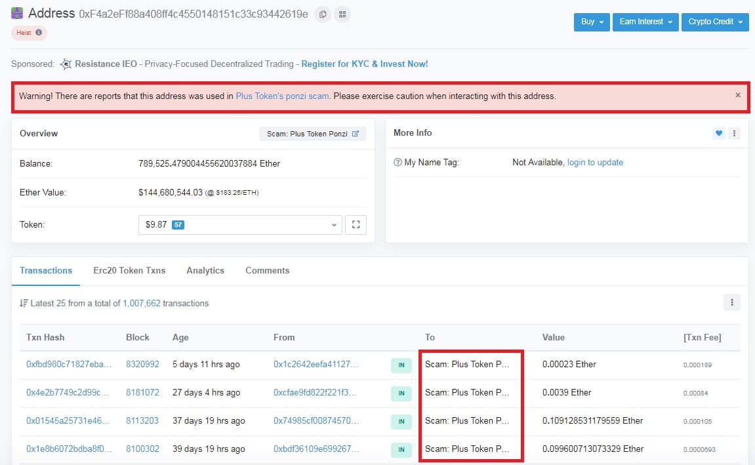Select the balance 789,525.479004455620037884 Ether

pos(209,164)
